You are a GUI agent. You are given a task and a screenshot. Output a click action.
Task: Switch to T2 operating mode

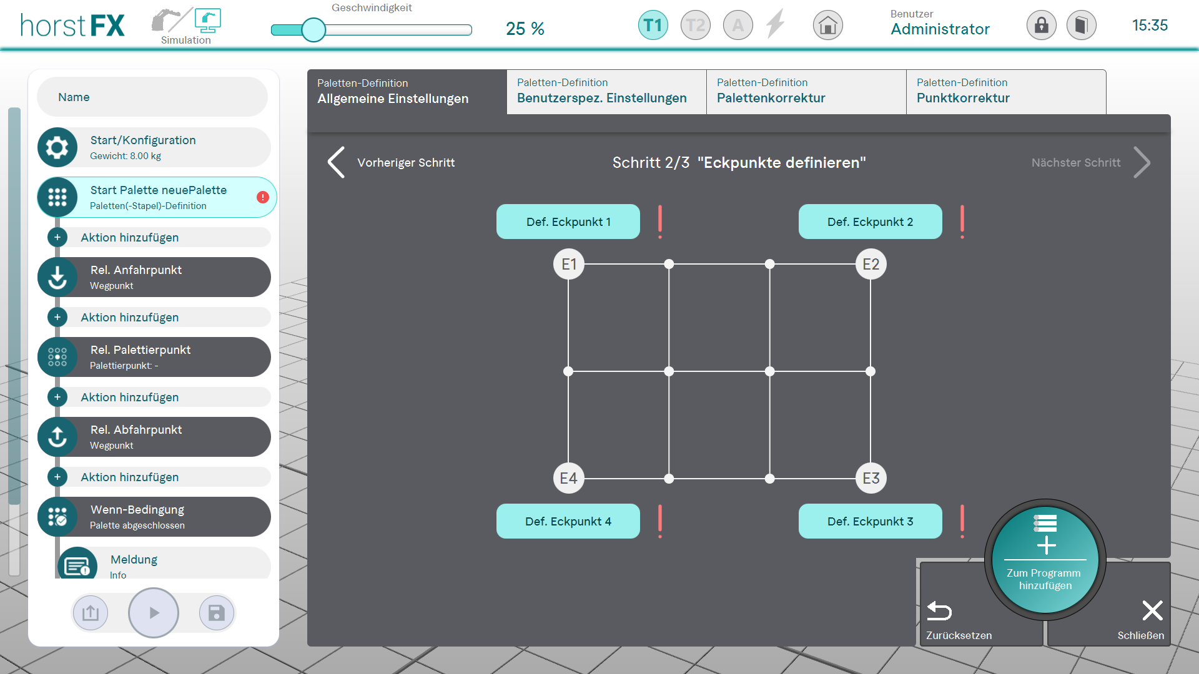click(695, 26)
